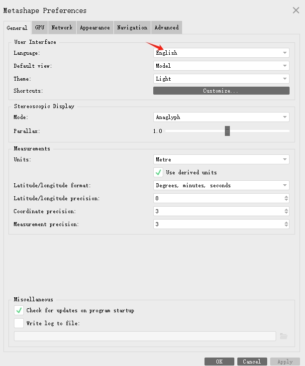Click the log file path input field
Image resolution: width=305 pixels, height=366 pixels.
(x=145, y=336)
